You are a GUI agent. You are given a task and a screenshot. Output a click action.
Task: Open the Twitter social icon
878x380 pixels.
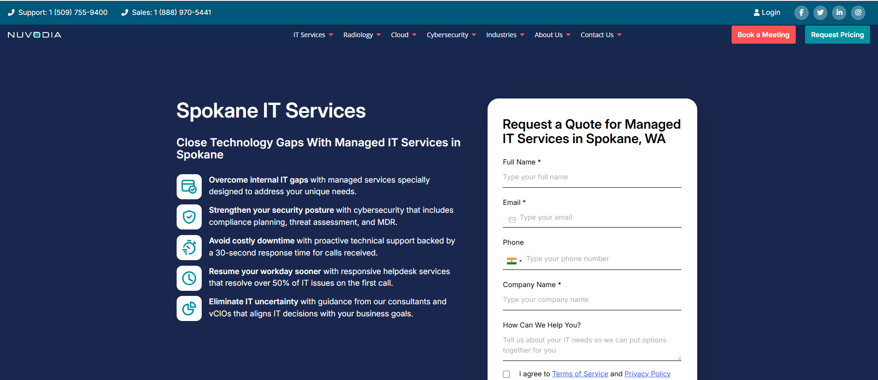820,13
